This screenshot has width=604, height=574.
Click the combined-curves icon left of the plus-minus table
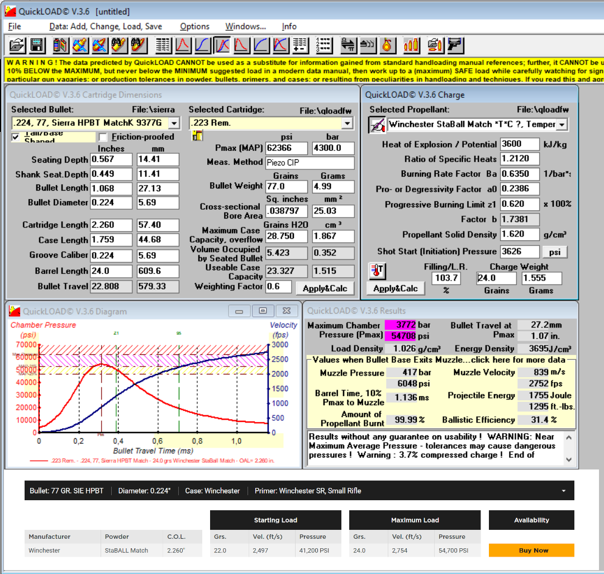coord(280,45)
